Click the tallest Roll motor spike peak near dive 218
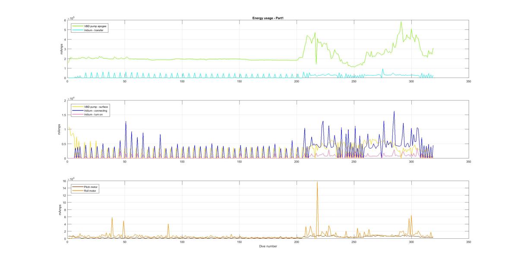518x268 pixels. click(x=317, y=182)
